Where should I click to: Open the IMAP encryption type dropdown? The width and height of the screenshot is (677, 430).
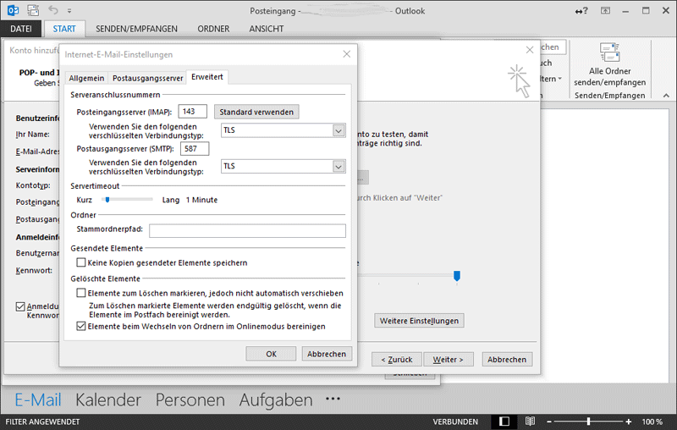point(338,130)
